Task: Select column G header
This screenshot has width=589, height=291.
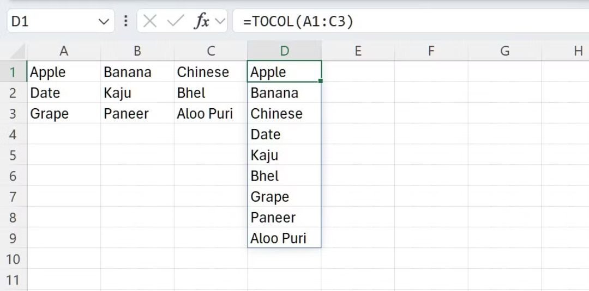Action: click(504, 51)
